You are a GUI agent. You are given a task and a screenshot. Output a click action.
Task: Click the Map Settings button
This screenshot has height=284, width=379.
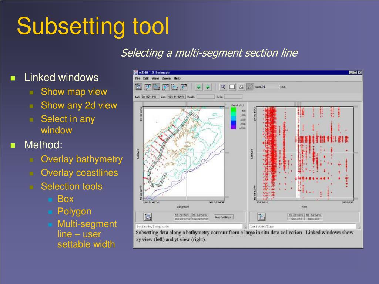tap(224, 217)
